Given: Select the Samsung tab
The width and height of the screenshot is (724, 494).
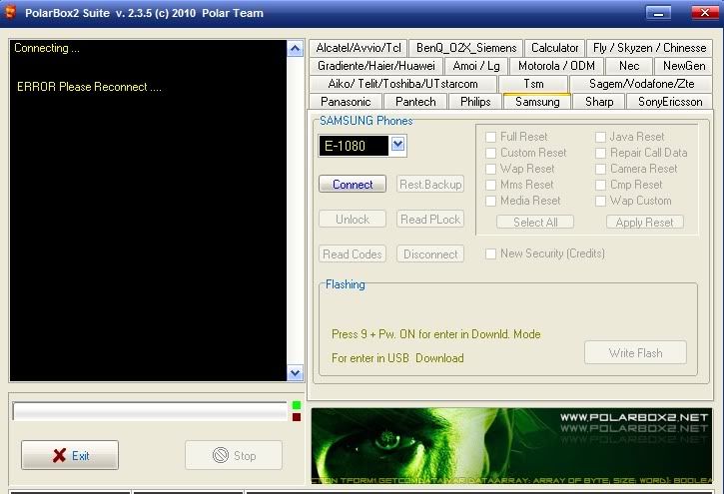Looking at the screenshot, I should point(537,102).
